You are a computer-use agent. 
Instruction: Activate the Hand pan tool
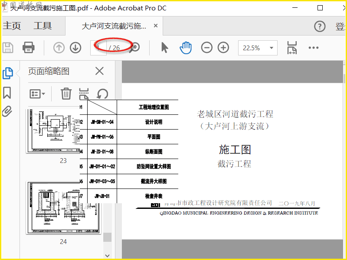(x=186, y=48)
